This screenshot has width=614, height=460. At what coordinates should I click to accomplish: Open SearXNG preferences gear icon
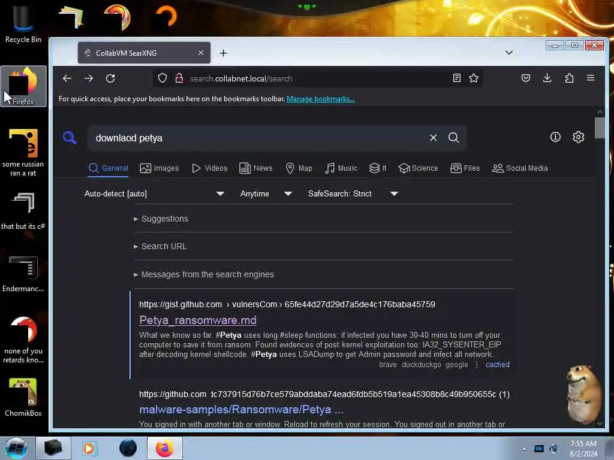[x=579, y=137]
